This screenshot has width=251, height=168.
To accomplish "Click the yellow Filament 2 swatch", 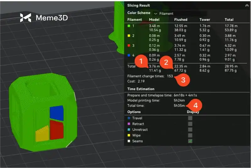I will (x=129, y=36).
